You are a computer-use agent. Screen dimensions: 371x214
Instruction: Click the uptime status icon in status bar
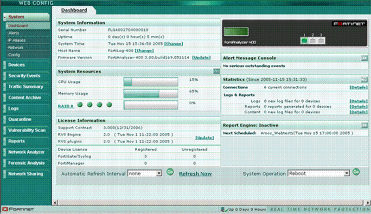pos(223,209)
